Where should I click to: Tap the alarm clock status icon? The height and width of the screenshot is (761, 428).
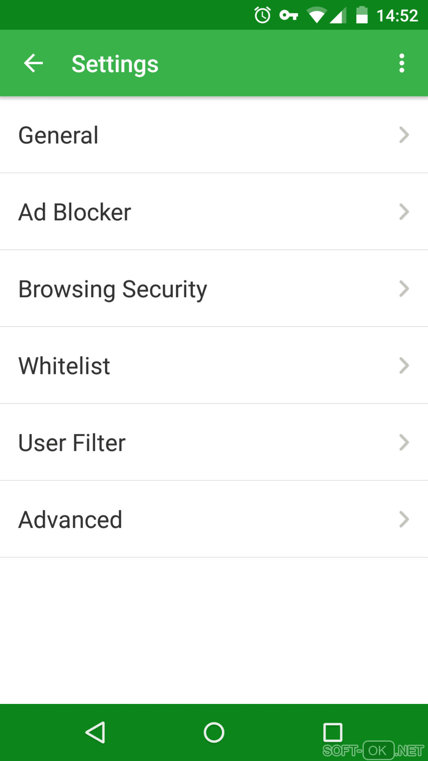pyautogui.click(x=263, y=16)
